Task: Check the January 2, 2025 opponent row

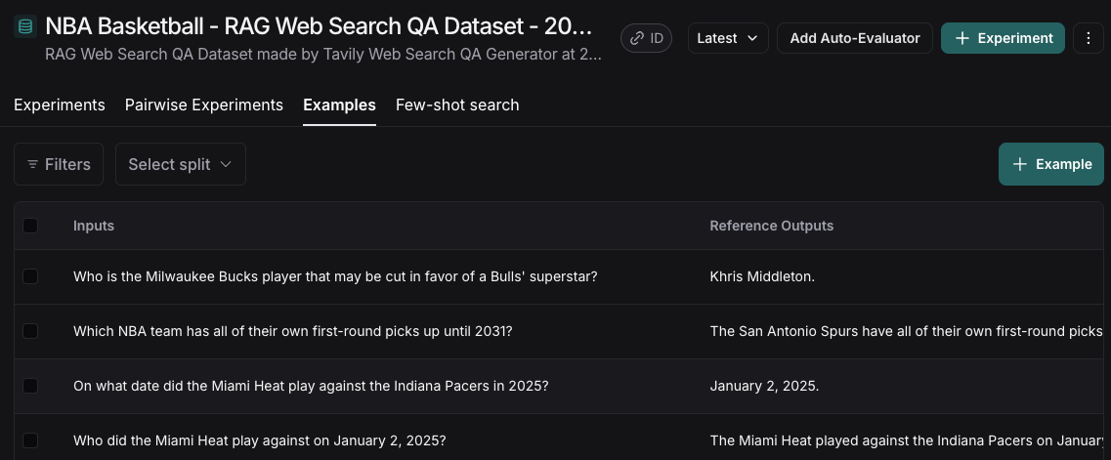Action: click(x=30, y=440)
